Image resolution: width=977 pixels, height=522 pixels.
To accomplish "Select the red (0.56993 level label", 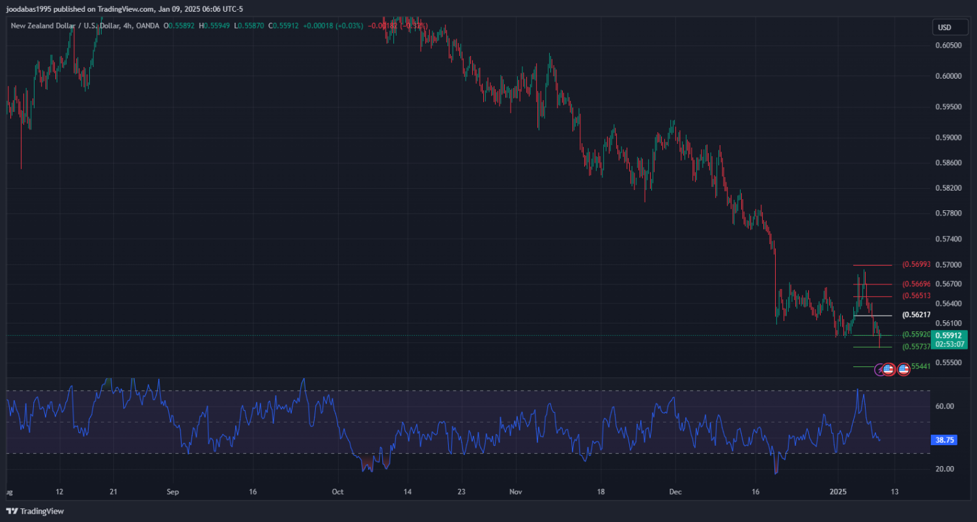I will pyautogui.click(x=915, y=265).
